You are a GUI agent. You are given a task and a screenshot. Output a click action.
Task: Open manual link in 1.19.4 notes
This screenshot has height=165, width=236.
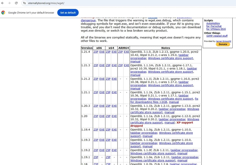tap(147, 136)
